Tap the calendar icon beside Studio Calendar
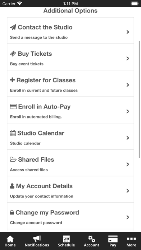The image size is (141, 250). pos(13,133)
